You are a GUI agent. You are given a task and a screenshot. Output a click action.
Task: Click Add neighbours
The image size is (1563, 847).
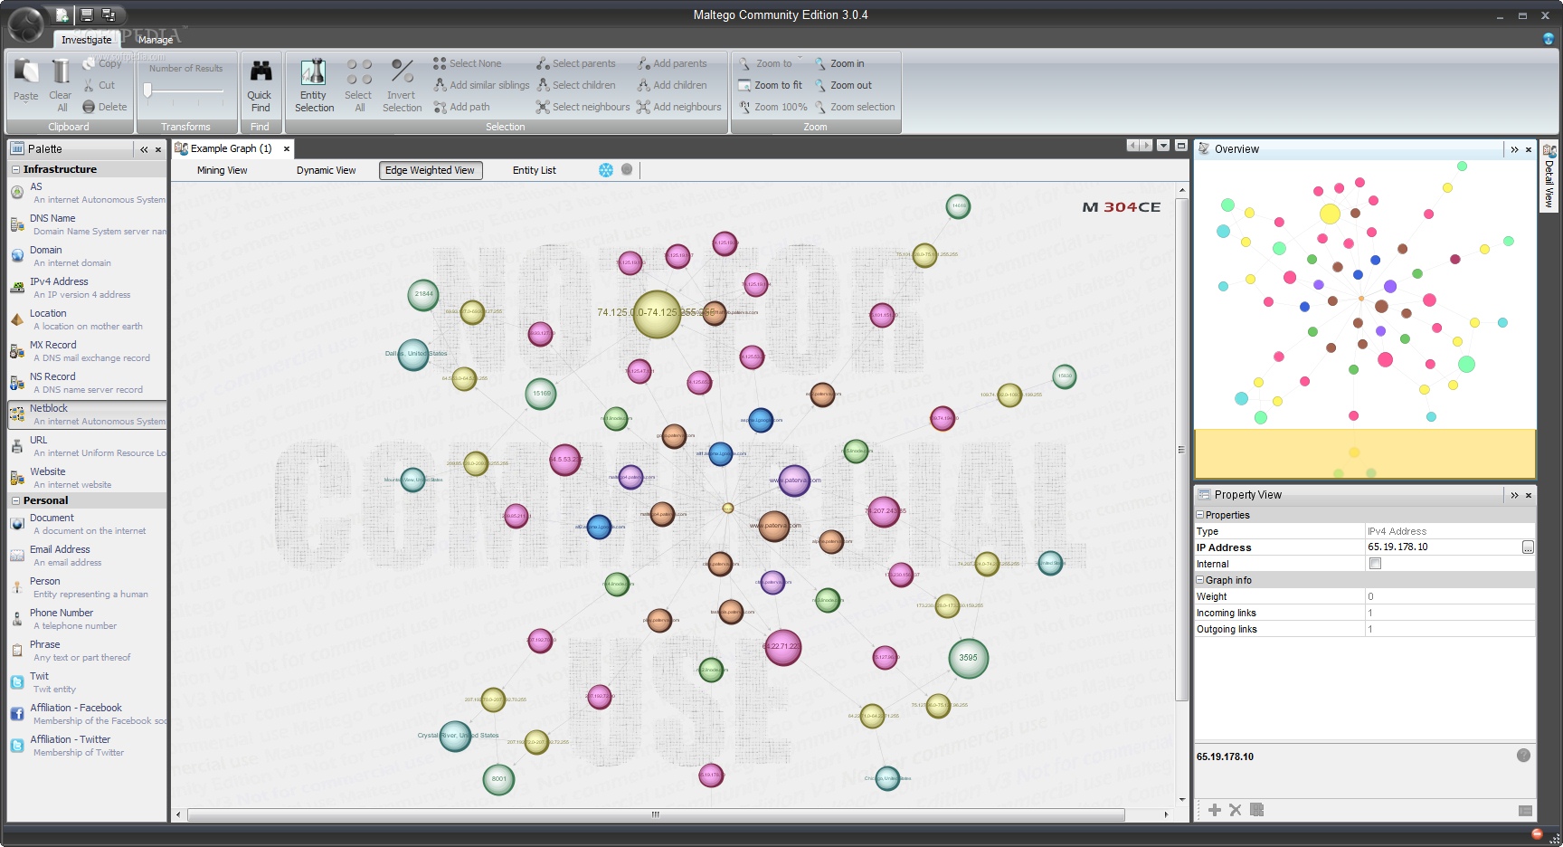pos(679,107)
